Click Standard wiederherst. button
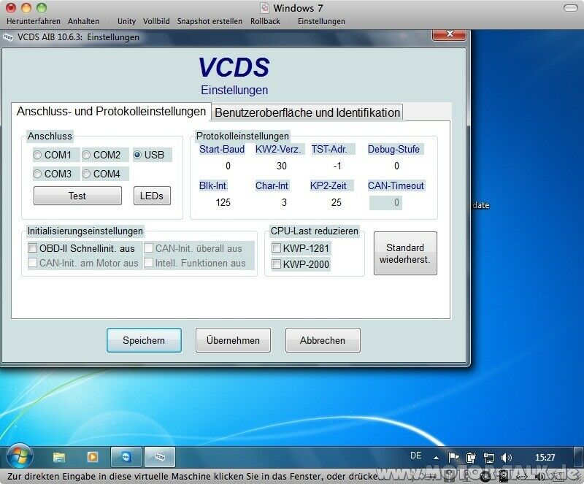The width and height of the screenshot is (584, 484). click(x=405, y=253)
